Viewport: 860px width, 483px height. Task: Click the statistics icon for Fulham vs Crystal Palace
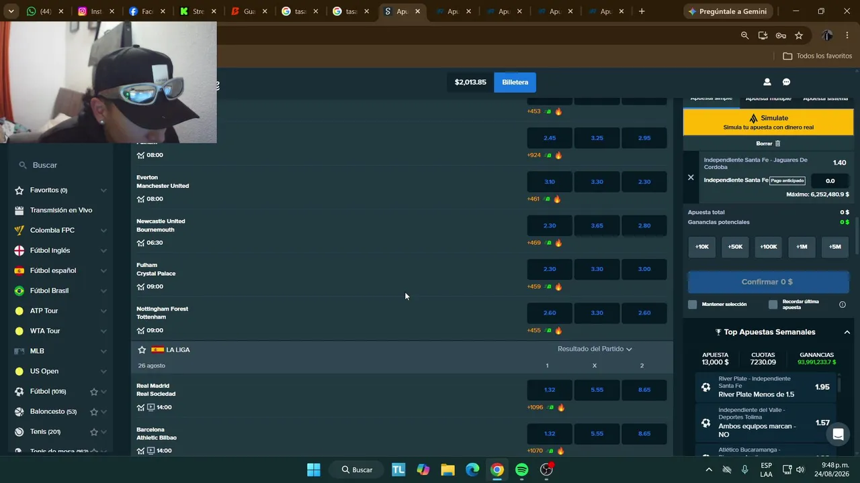tap(140, 286)
